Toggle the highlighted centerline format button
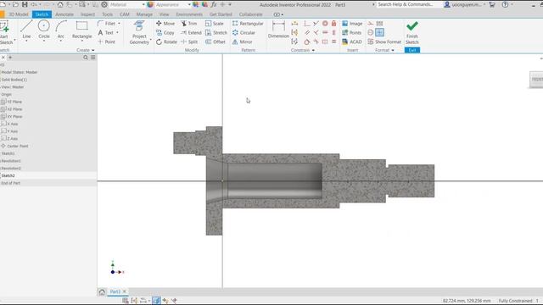Screen dimensions: 543x305 (x=379, y=32)
